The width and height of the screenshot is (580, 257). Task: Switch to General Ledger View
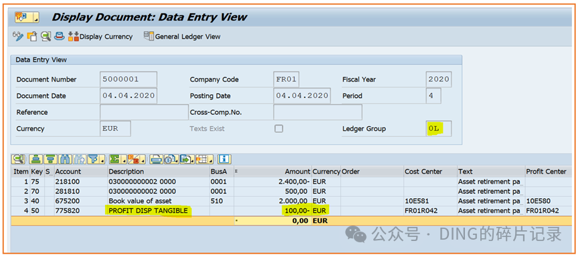click(x=182, y=37)
